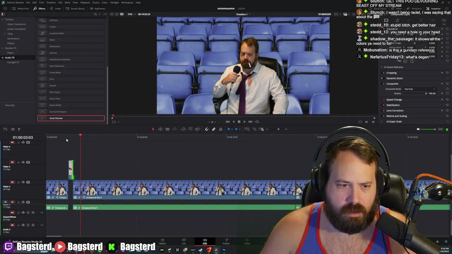Jump to first frame button

pos(227,122)
